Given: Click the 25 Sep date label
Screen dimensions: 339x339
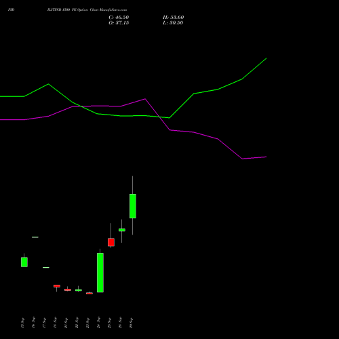Looking at the screenshot, I should tap(109, 323).
